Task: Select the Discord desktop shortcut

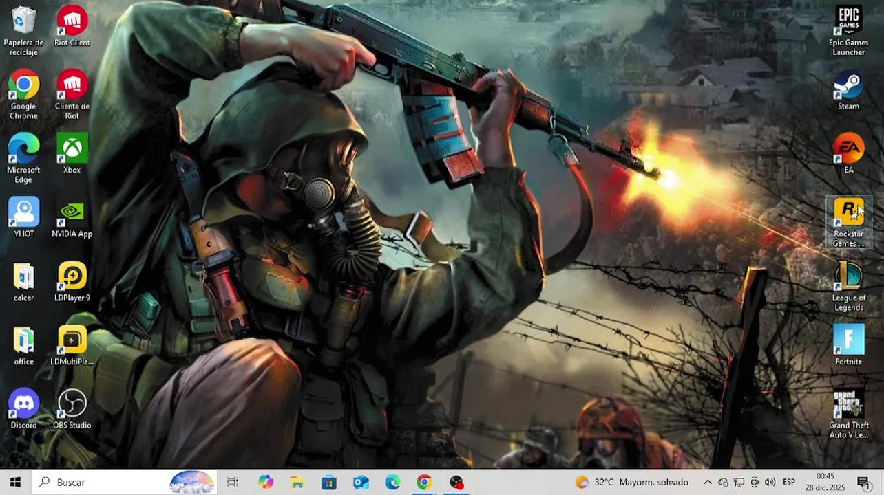Action: tap(23, 409)
